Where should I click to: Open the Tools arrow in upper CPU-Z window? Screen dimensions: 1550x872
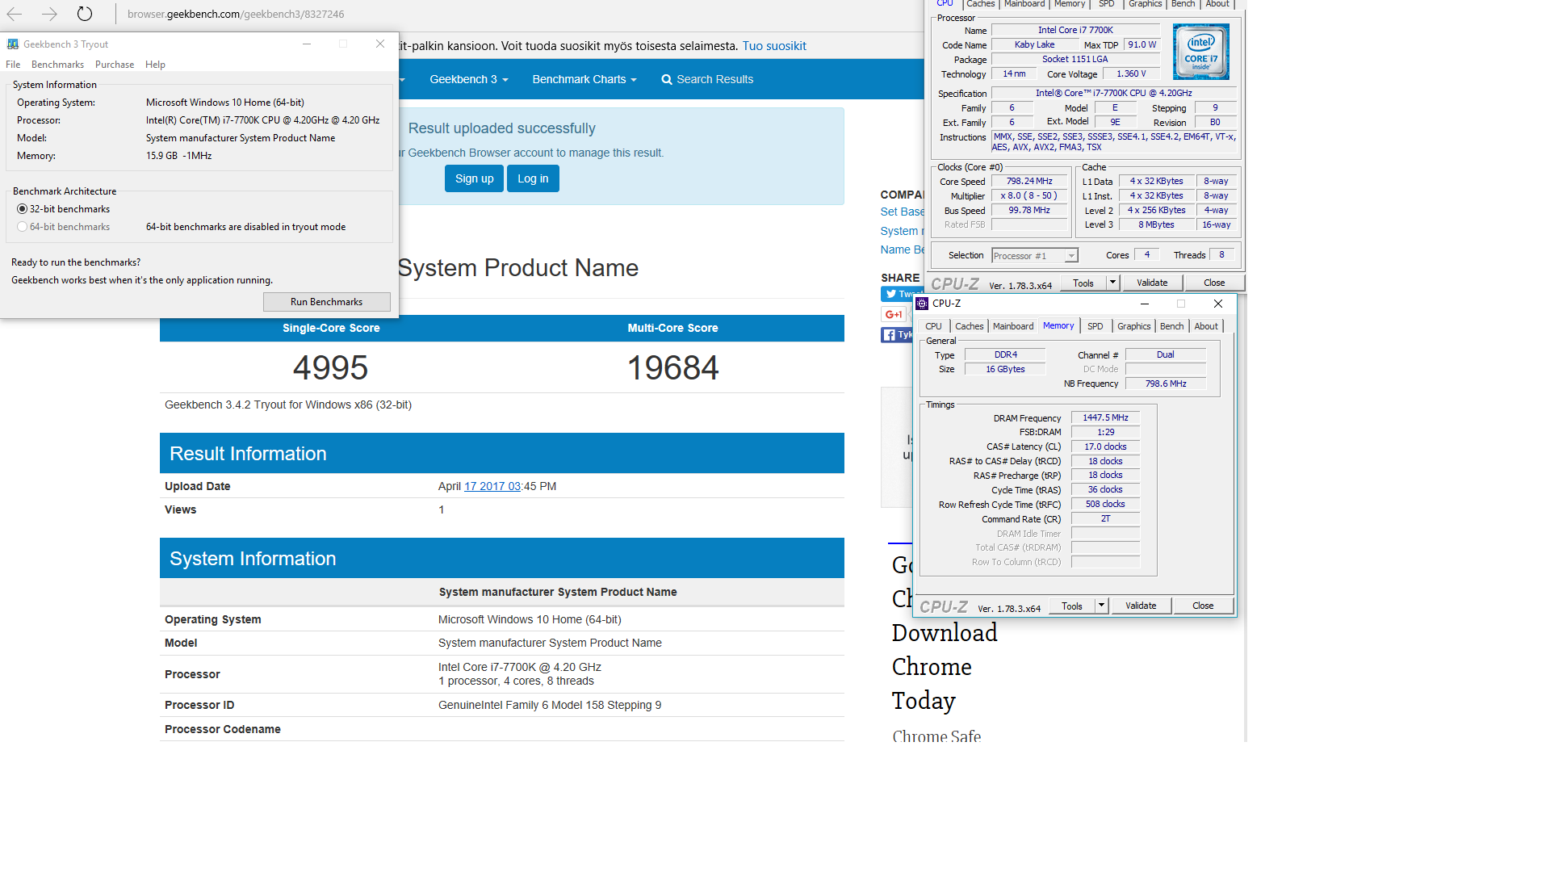(x=1112, y=283)
